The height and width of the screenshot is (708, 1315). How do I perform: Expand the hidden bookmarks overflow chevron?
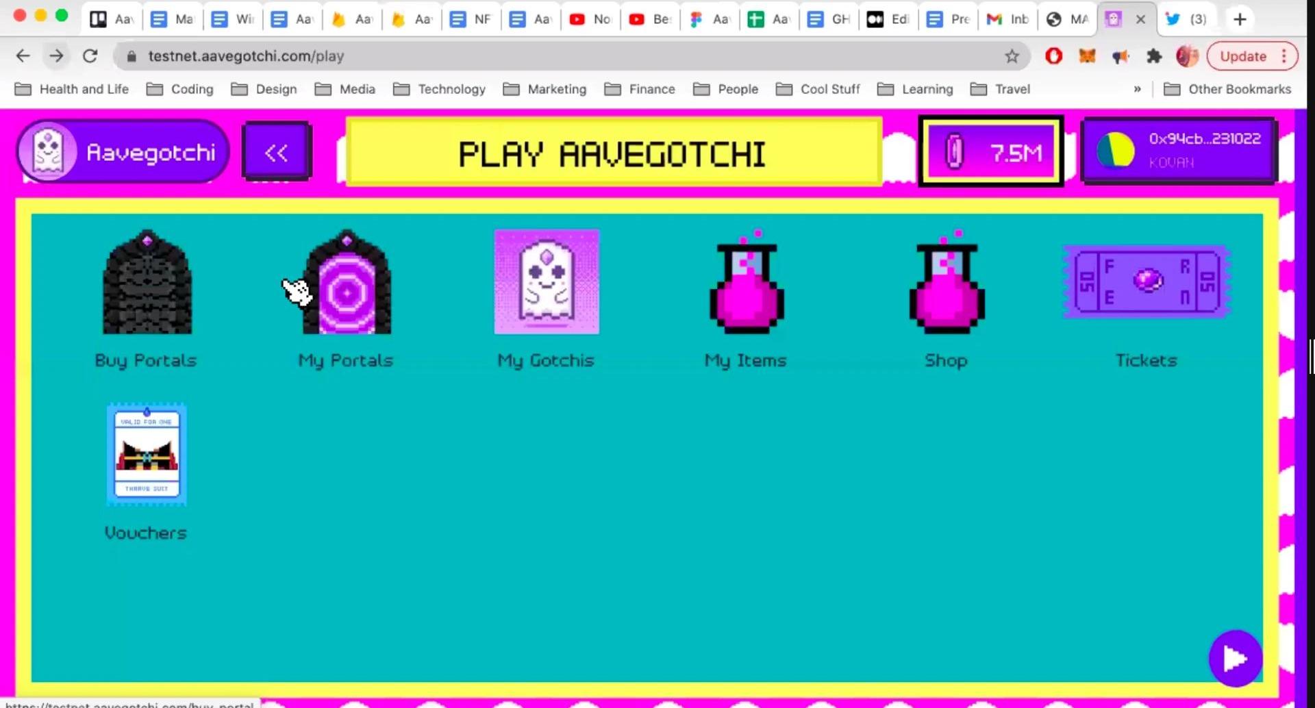point(1137,89)
